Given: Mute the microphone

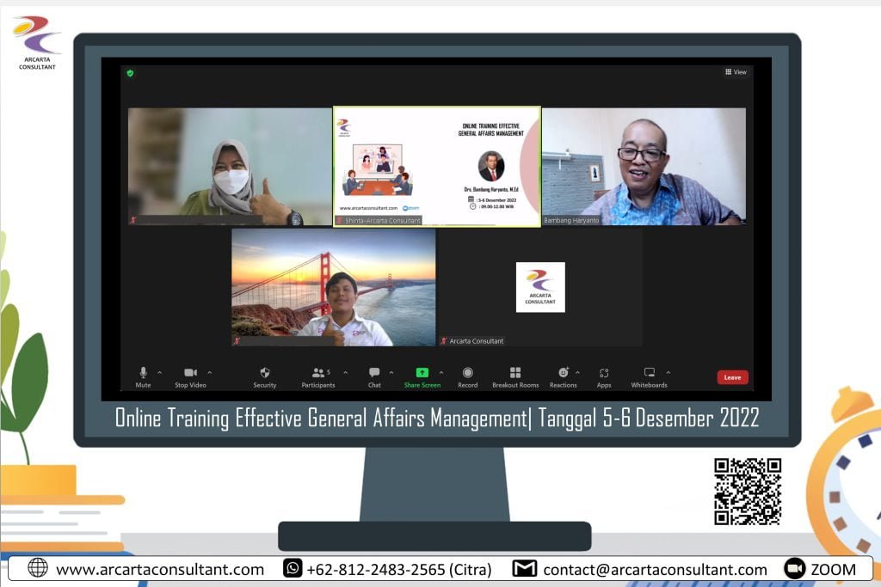Looking at the screenshot, I should click(x=144, y=374).
